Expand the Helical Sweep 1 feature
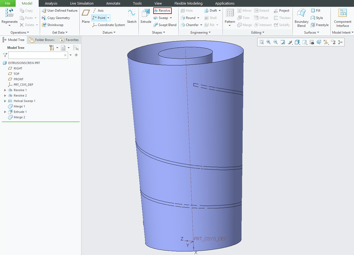354x255 pixels. [x=5, y=101]
